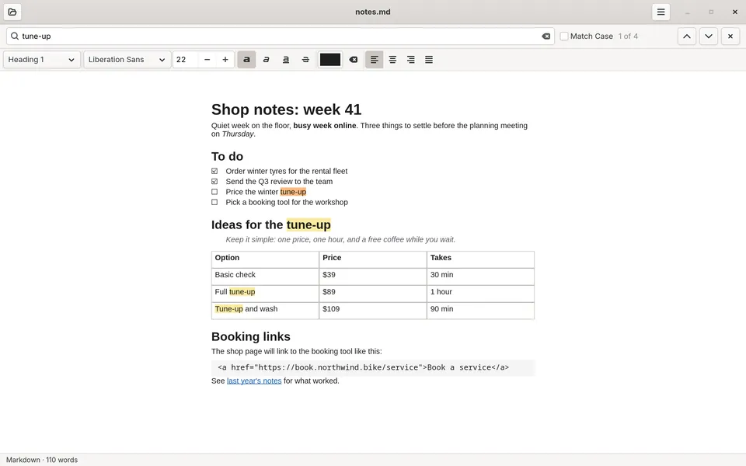Click the 'Ideas for the tune-up' heading
The image size is (746, 466).
(270, 224)
